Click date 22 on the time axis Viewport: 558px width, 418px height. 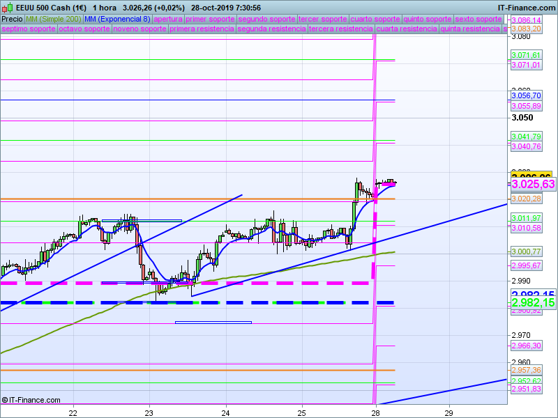point(73,413)
